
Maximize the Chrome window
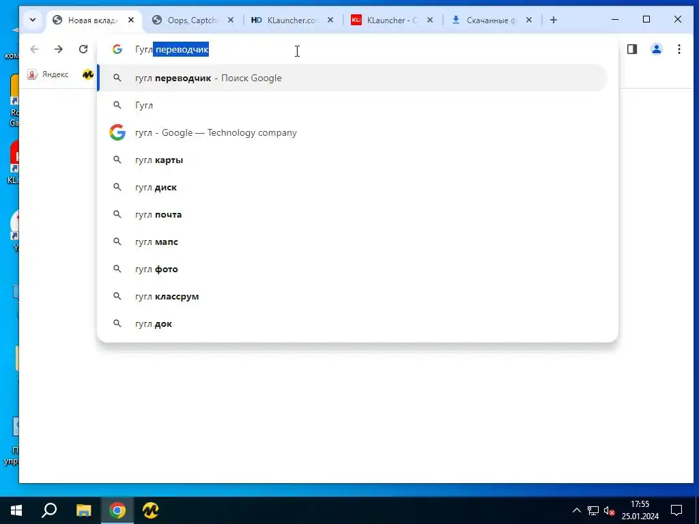[x=646, y=20]
